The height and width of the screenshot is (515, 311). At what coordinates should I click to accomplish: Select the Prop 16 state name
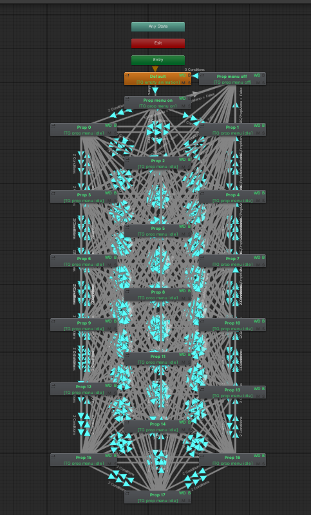coord(232,458)
